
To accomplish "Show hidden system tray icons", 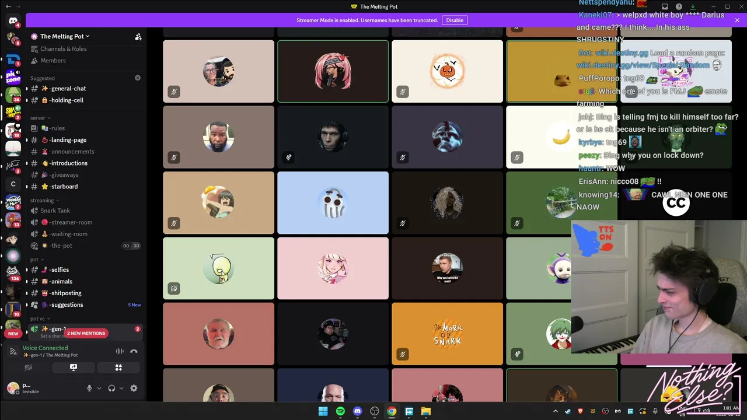I will (556, 411).
